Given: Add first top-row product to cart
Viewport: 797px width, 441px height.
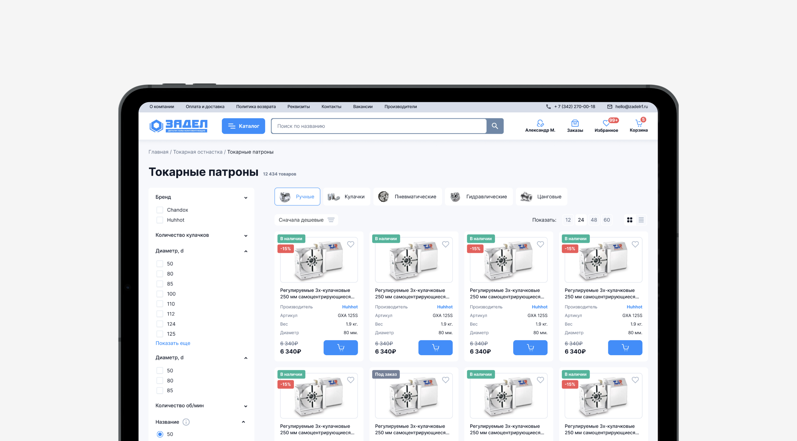Looking at the screenshot, I should [x=341, y=347].
